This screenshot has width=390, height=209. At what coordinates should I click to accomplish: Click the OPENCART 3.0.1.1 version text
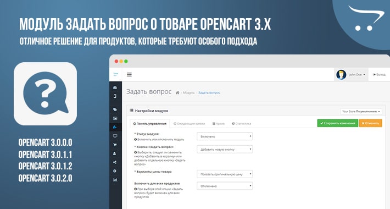(45, 155)
